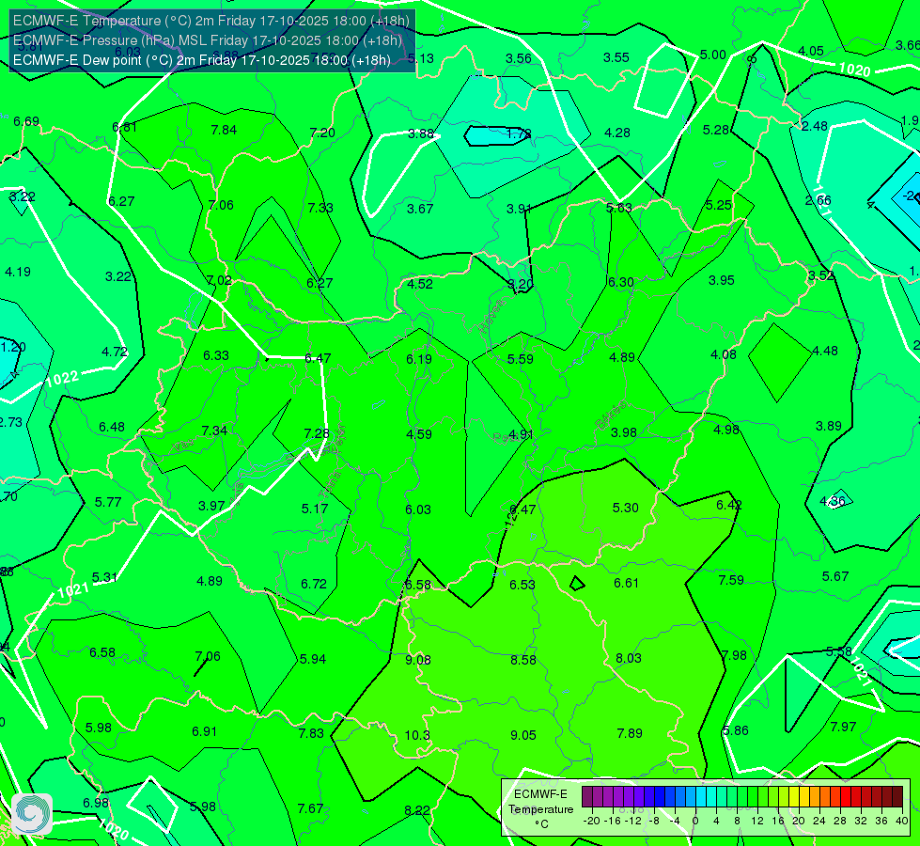Select the ECMWF-E Dew point 2m title line
This screenshot has height=846, width=920.
202,60
